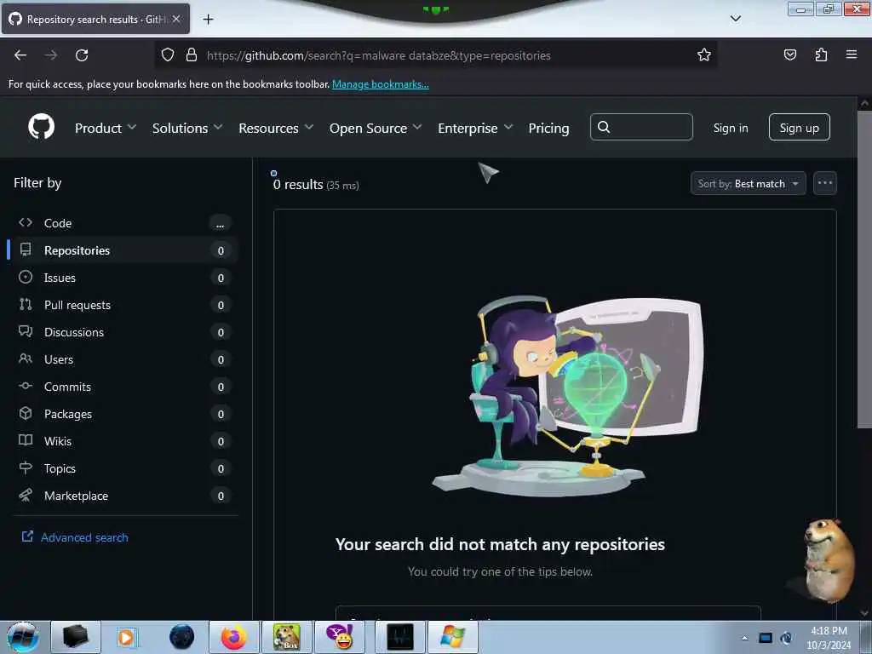Image resolution: width=872 pixels, height=654 pixels.
Task: Open Firefox from the taskbar
Action: click(x=234, y=637)
